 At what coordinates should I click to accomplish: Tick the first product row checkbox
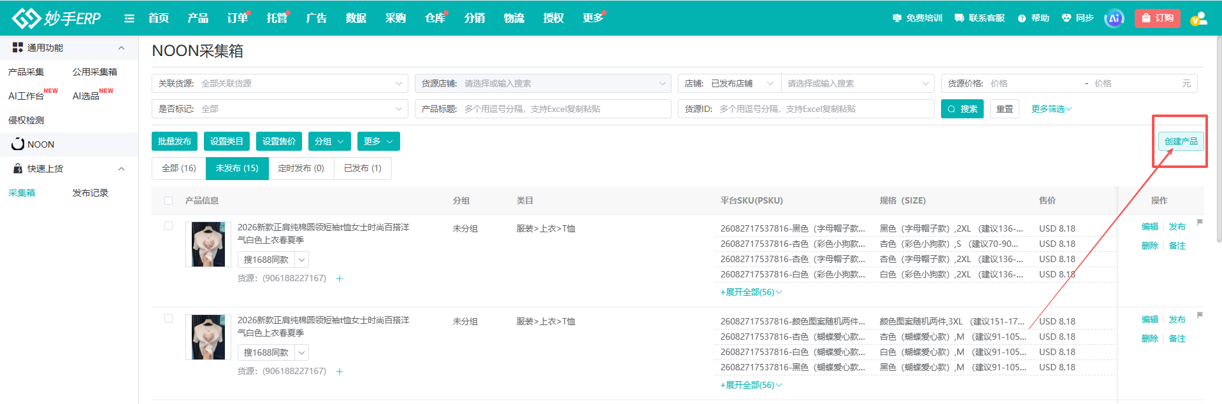(x=169, y=226)
